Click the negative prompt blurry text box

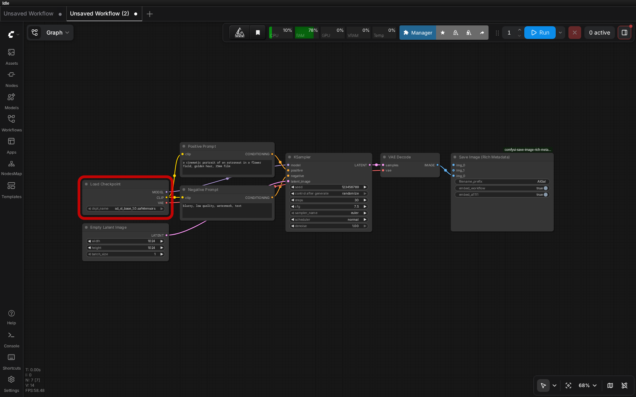pyautogui.click(x=227, y=210)
